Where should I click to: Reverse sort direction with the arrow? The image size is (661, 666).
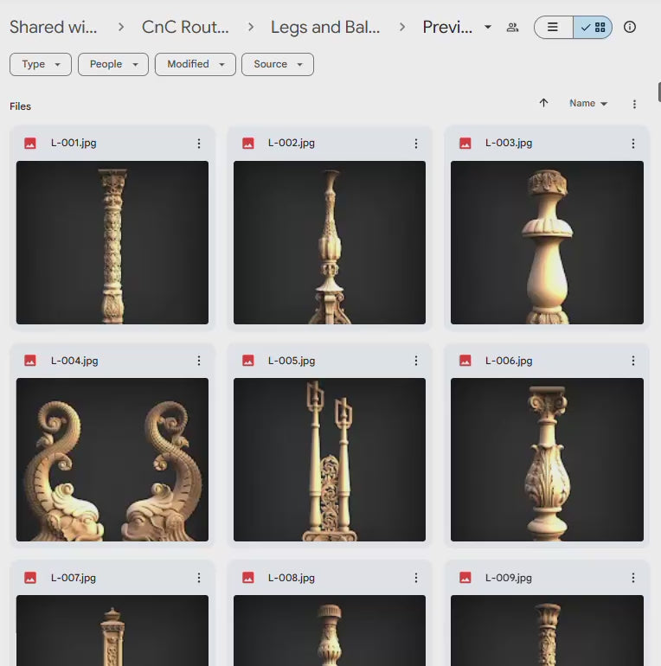point(543,103)
